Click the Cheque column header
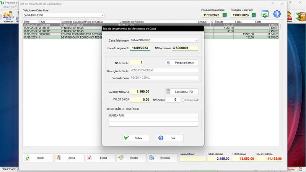 pos(203,22)
